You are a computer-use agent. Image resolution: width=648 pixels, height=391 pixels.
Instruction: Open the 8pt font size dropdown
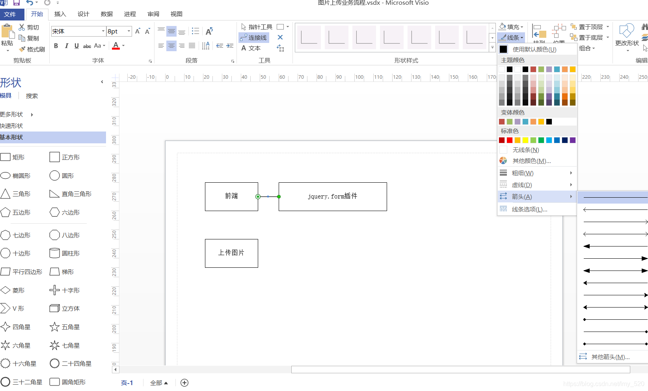pos(128,31)
